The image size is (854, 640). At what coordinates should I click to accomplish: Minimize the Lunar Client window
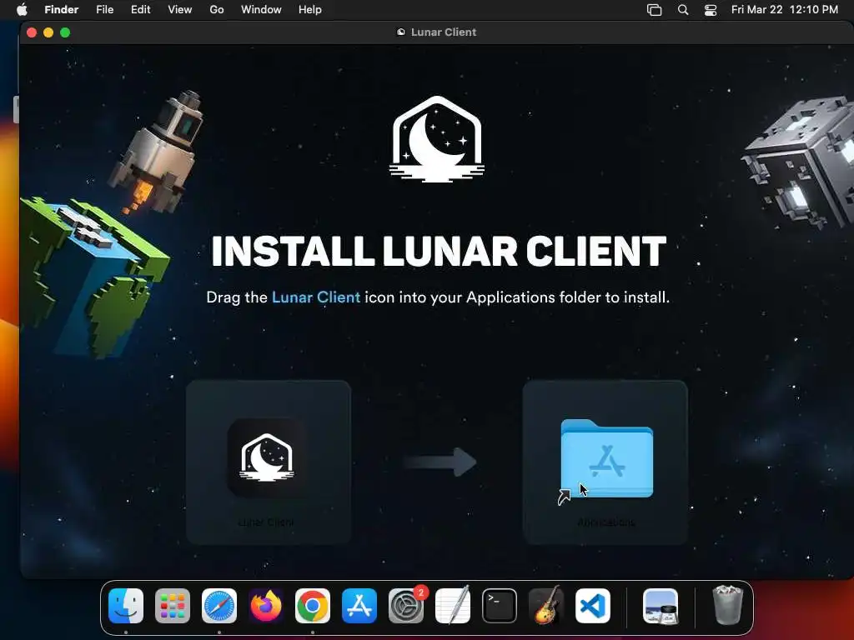48,32
